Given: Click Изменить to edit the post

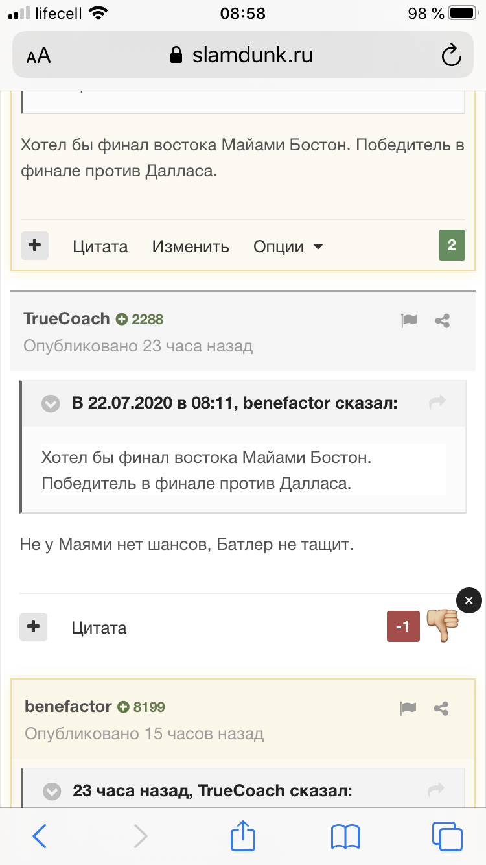Looking at the screenshot, I should click(x=191, y=246).
